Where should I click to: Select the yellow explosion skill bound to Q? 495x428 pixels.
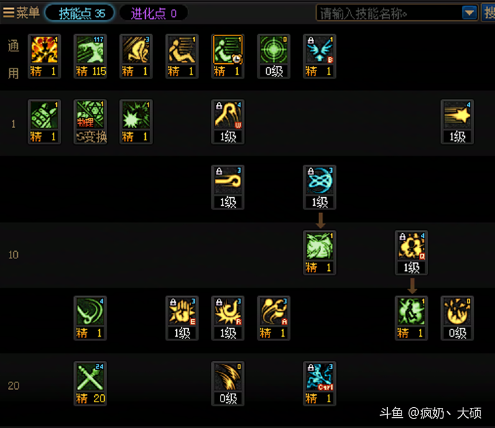pyautogui.click(x=412, y=252)
